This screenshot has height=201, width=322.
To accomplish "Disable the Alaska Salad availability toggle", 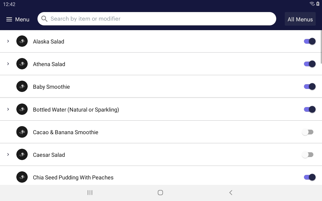I will point(309,41).
